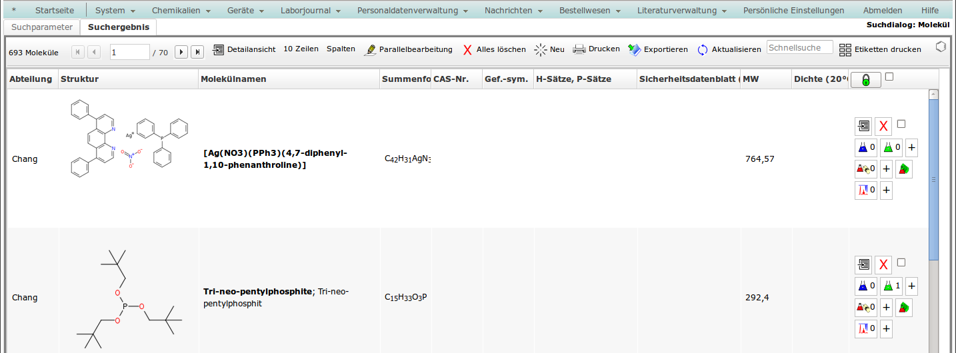
Task: Click the hexagon molecule icon in toolbar
Action: (941, 47)
